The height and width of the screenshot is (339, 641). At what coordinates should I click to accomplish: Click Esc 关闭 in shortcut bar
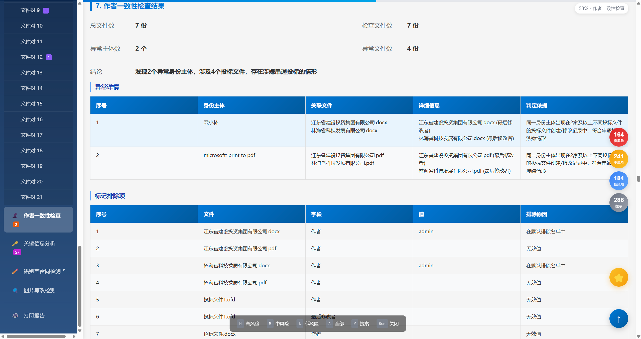pos(388,323)
